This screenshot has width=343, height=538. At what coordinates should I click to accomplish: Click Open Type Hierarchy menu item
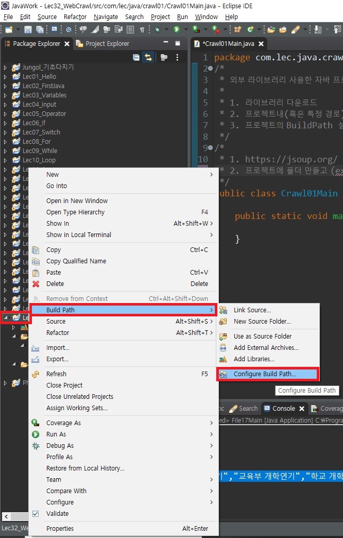click(123, 212)
